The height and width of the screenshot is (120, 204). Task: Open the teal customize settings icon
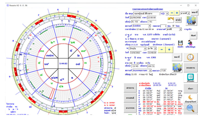coord(190,78)
